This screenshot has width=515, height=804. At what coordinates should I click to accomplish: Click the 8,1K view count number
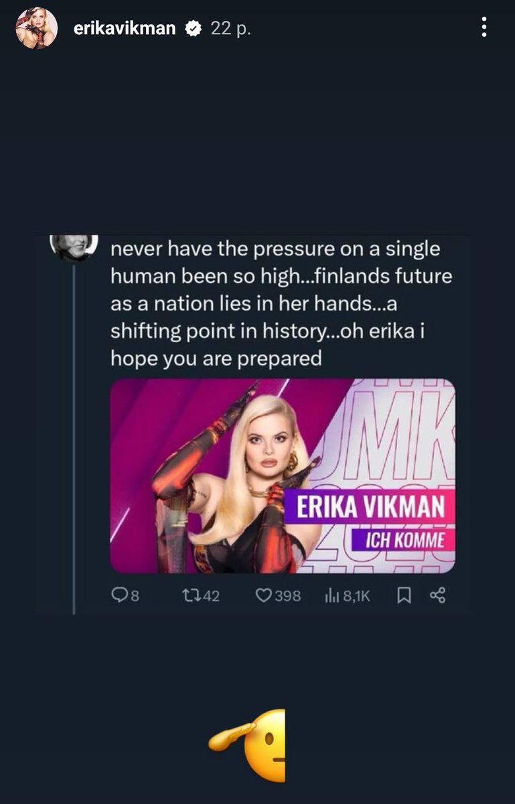tap(357, 595)
